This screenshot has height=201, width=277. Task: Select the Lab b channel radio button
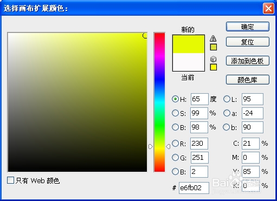coord(227,127)
